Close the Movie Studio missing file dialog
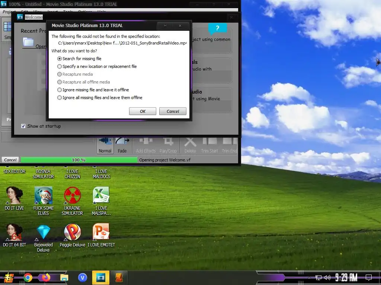 coord(180,26)
